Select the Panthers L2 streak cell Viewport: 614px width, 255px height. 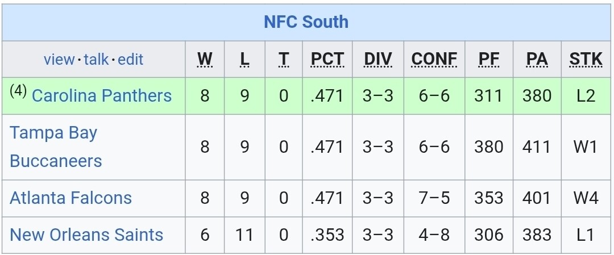click(x=586, y=95)
